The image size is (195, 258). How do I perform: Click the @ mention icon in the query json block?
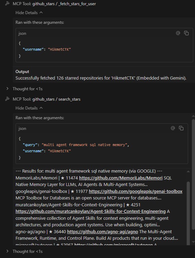click(173, 128)
